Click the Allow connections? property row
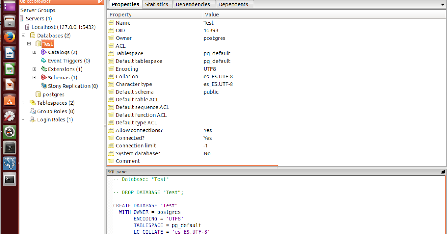The width and height of the screenshot is (447, 234). pos(276,130)
